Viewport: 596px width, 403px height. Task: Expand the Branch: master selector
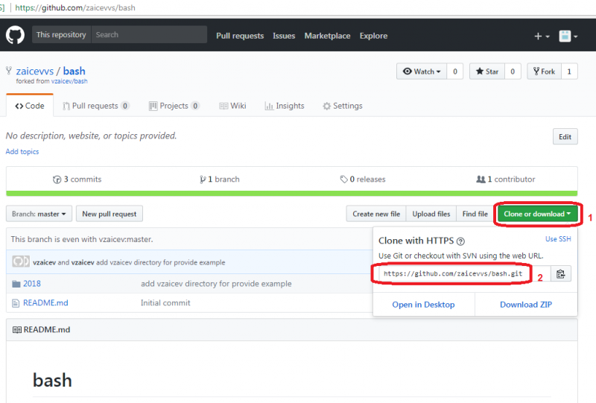click(39, 214)
